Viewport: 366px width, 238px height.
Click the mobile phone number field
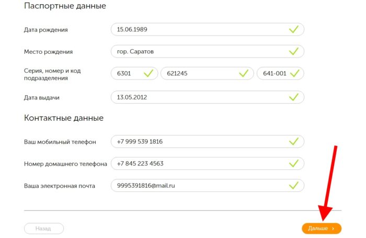pyautogui.click(x=199, y=142)
